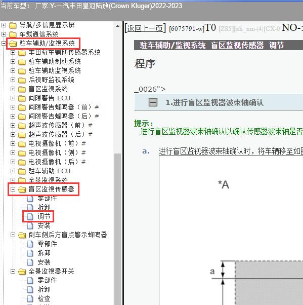Select 间隙警告 ECU tree entry

pyautogui.click(x=50, y=98)
